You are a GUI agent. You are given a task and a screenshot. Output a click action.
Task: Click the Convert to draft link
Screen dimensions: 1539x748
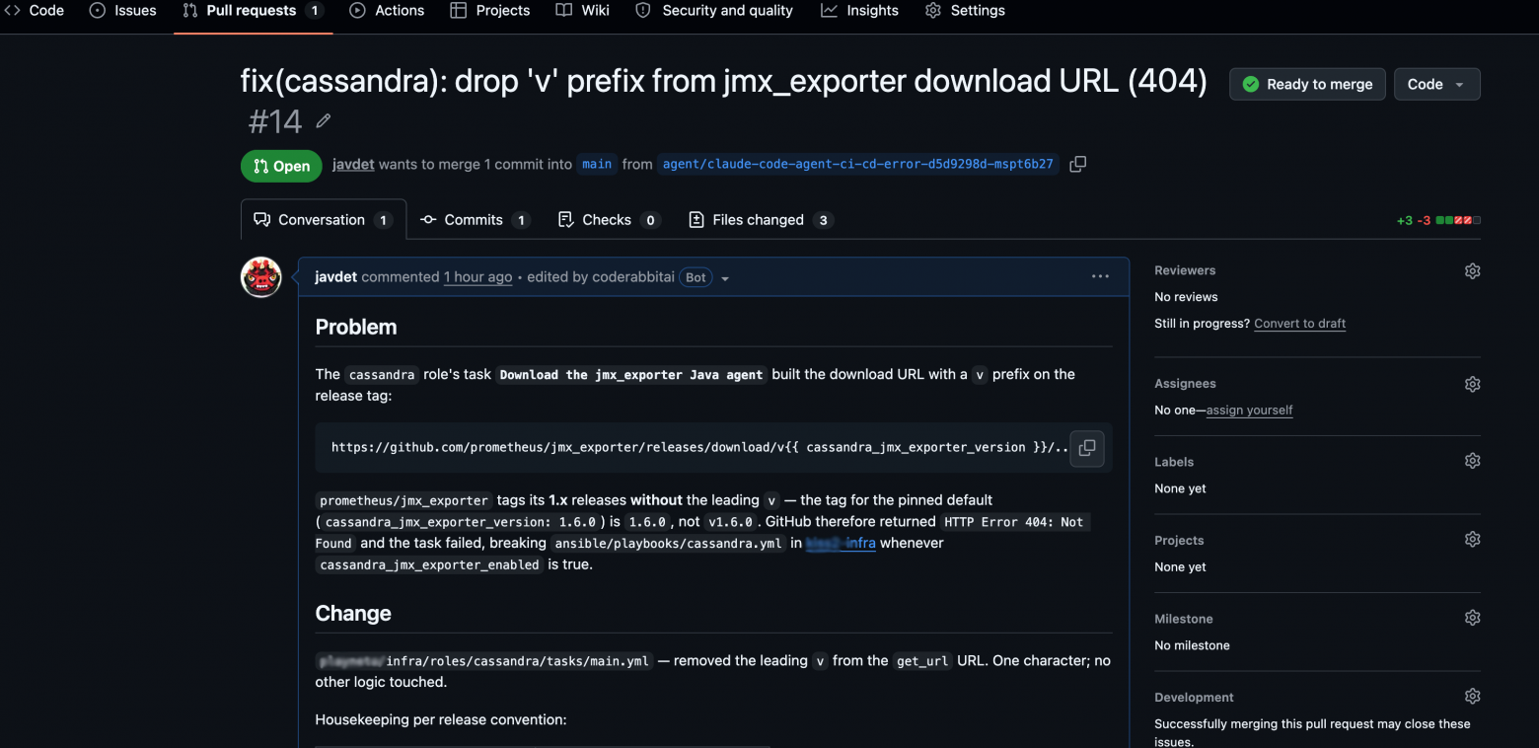point(1299,324)
